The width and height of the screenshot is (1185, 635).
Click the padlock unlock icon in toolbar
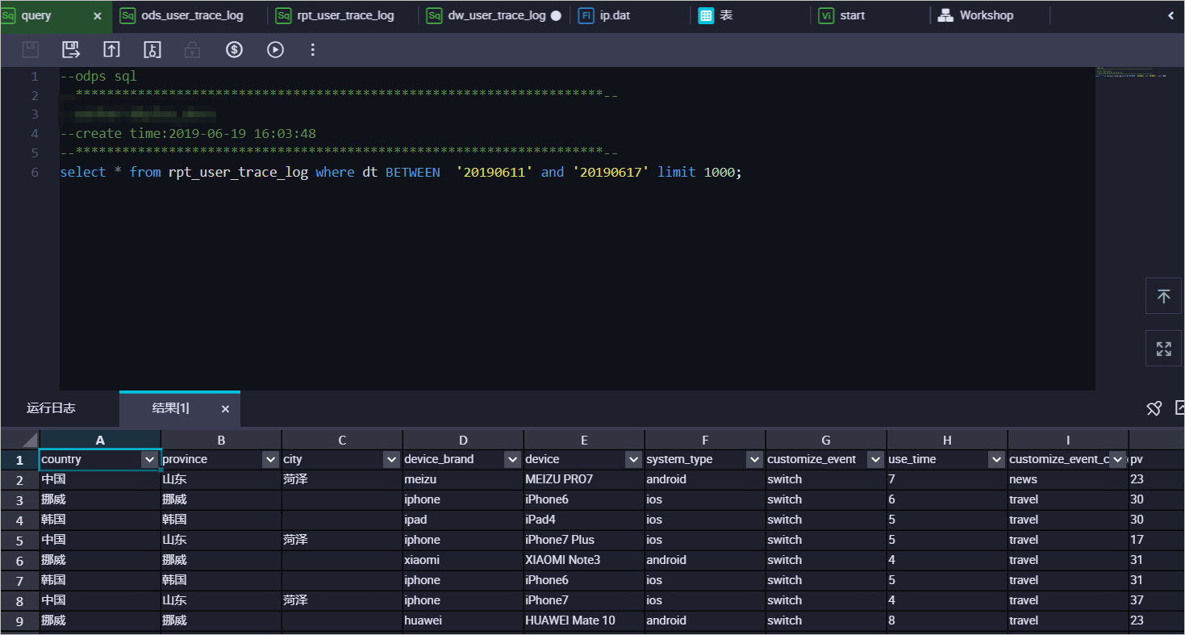point(192,50)
